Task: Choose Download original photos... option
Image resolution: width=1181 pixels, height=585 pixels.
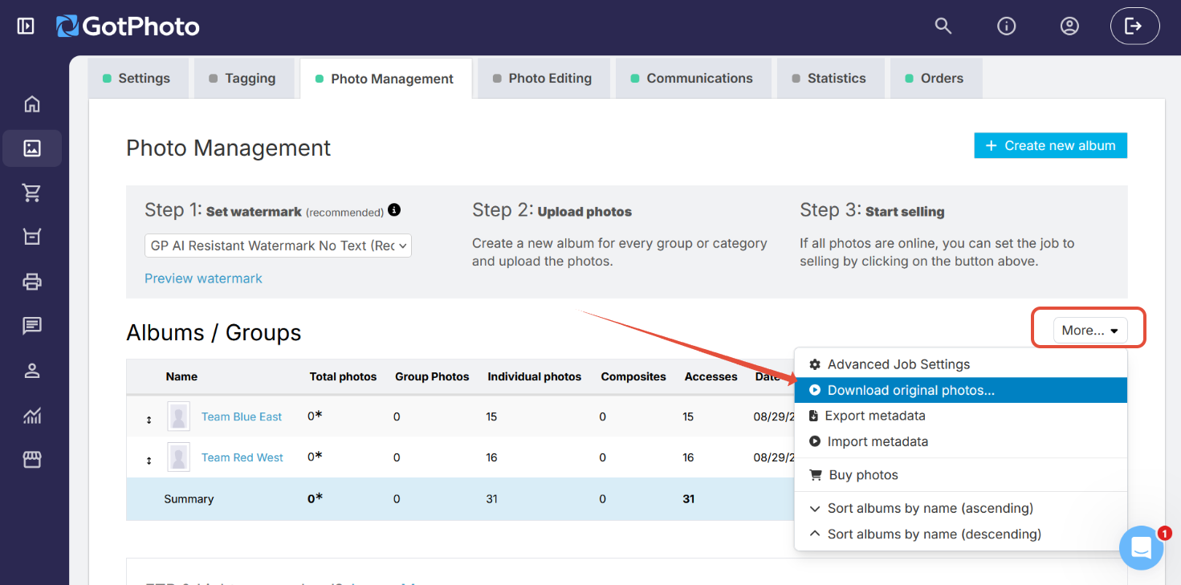Action: tap(961, 390)
